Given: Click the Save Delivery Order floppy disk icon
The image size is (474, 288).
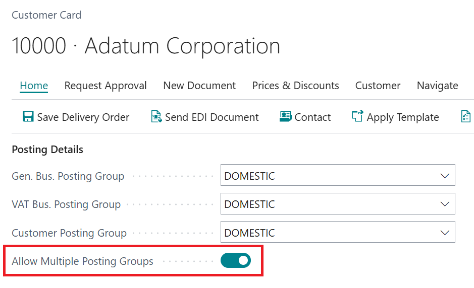Looking at the screenshot, I should point(28,117).
